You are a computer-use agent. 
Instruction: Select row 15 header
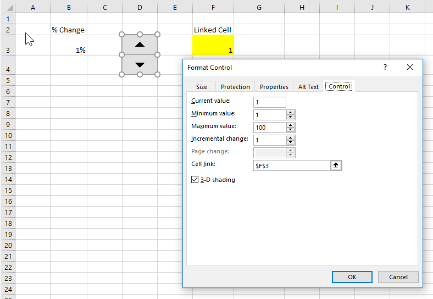click(x=8, y=190)
